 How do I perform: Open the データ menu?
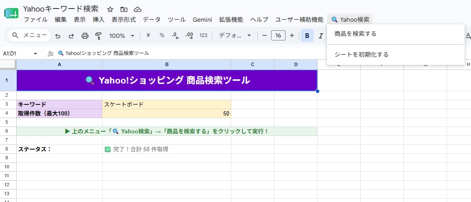click(x=152, y=20)
